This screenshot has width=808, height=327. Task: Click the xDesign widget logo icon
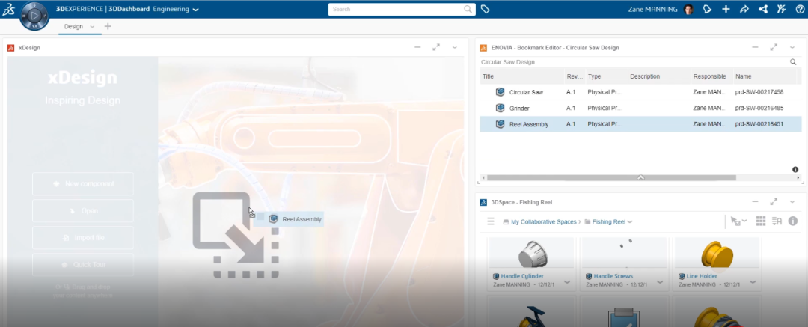pyautogui.click(x=10, y=48)
